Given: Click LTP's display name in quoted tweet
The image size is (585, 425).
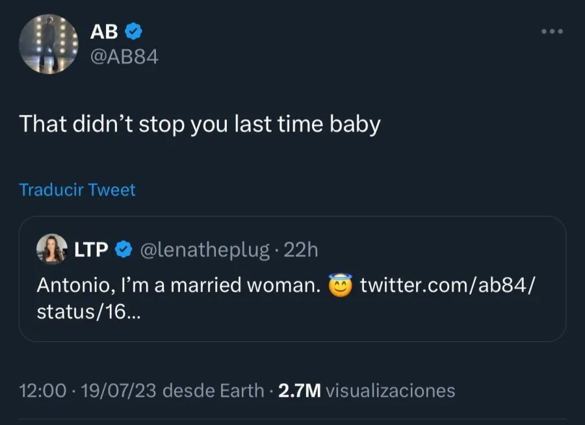Looking at the screenshot, I should [x=93, y=248].
